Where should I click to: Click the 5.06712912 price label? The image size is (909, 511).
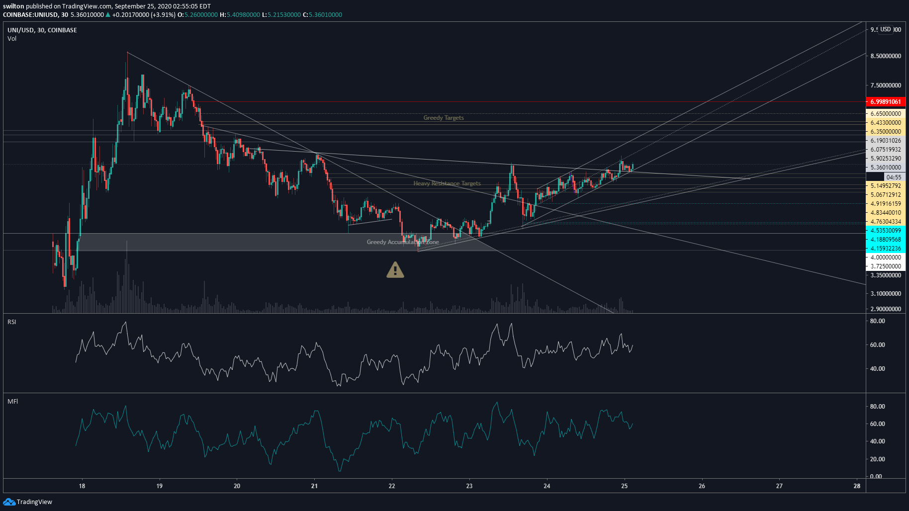[886, 195]
